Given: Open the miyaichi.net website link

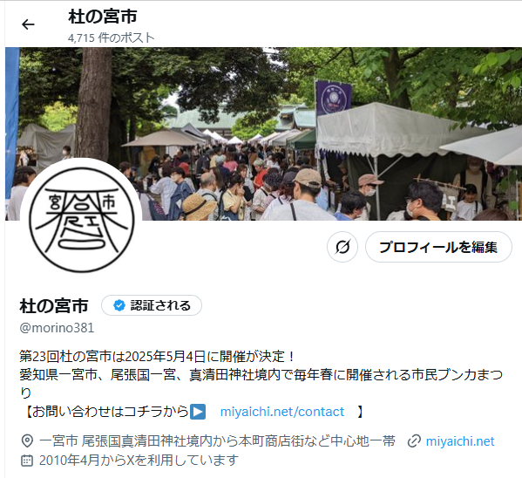Looking at the screenshot, I should (460, 441).
